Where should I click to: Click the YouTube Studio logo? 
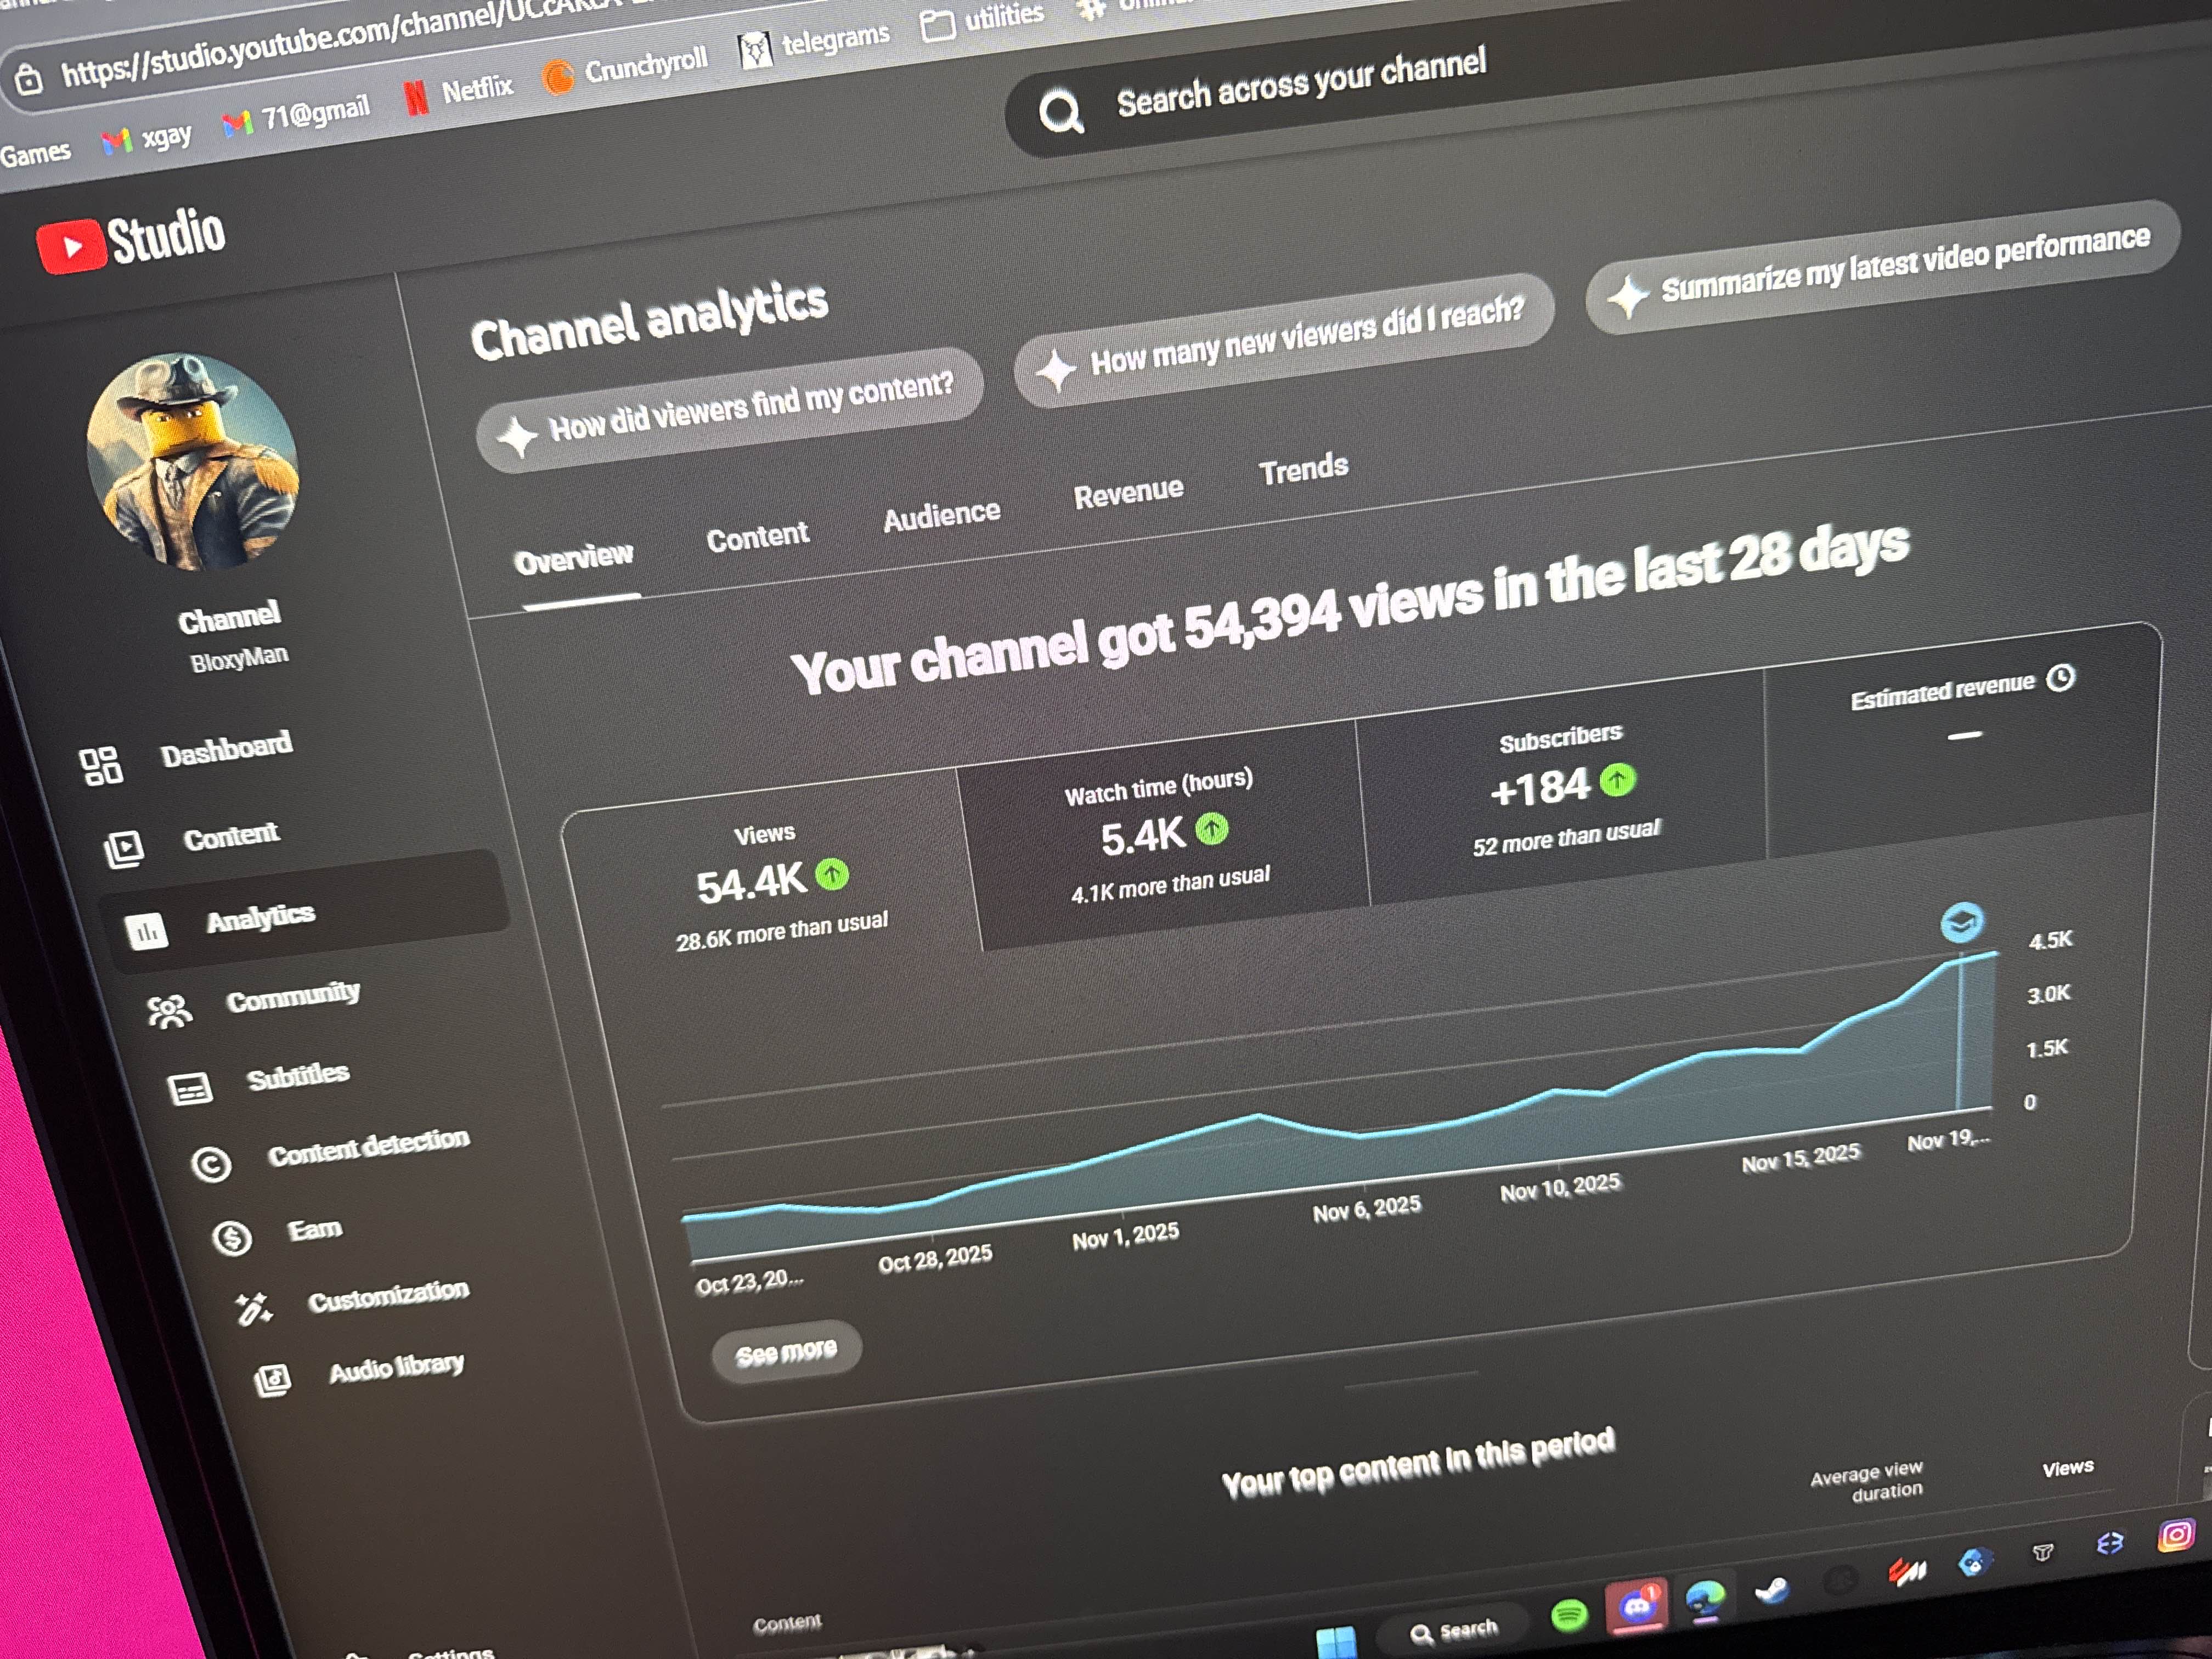(x=131, y=239)
